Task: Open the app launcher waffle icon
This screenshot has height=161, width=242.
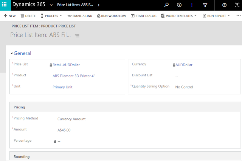Action: 5,5
